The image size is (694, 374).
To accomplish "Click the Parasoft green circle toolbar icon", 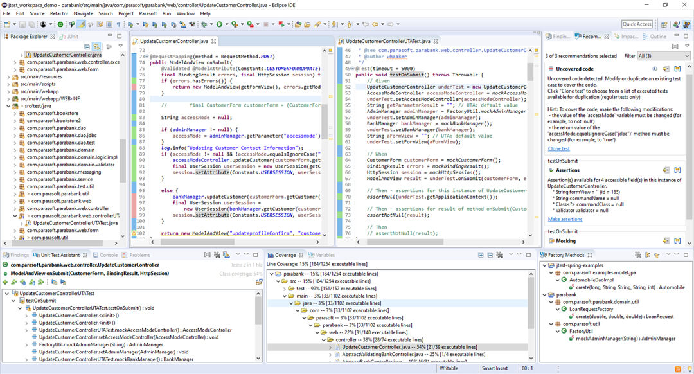I will click(x=60, y=24).
